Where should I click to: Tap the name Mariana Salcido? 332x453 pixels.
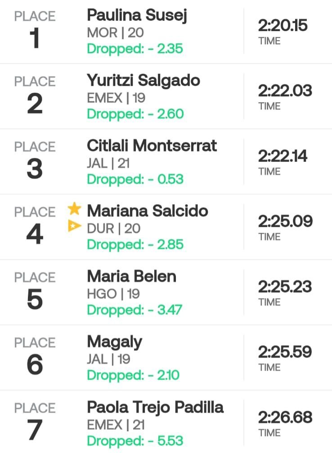click(148, 211)
